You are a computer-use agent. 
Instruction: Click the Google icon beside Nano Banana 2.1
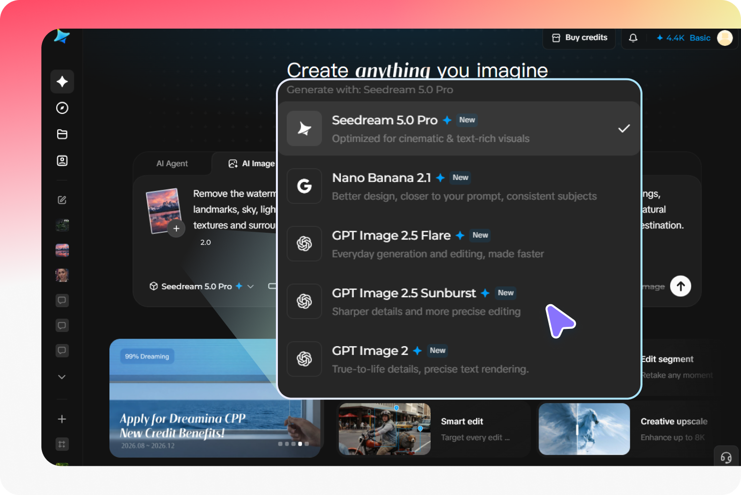click(x=304, y=186)
